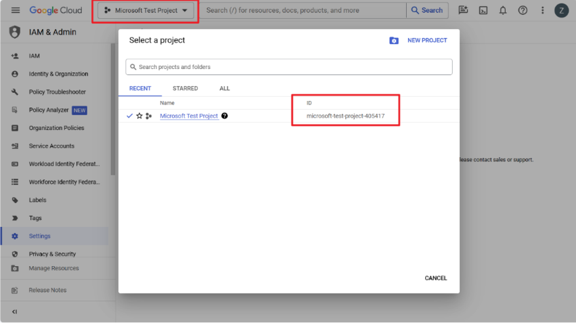Click the Labels tag icon

[x=15, y=200]
